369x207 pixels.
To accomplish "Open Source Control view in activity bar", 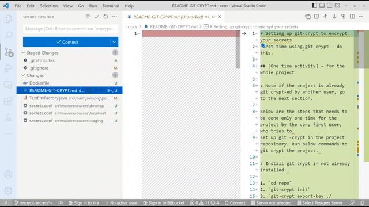I will click(9, 52).
